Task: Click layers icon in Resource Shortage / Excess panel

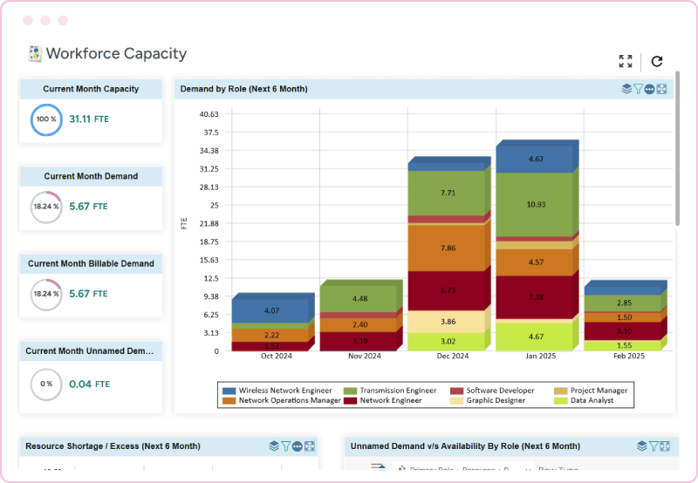Action: pos(274,446)
